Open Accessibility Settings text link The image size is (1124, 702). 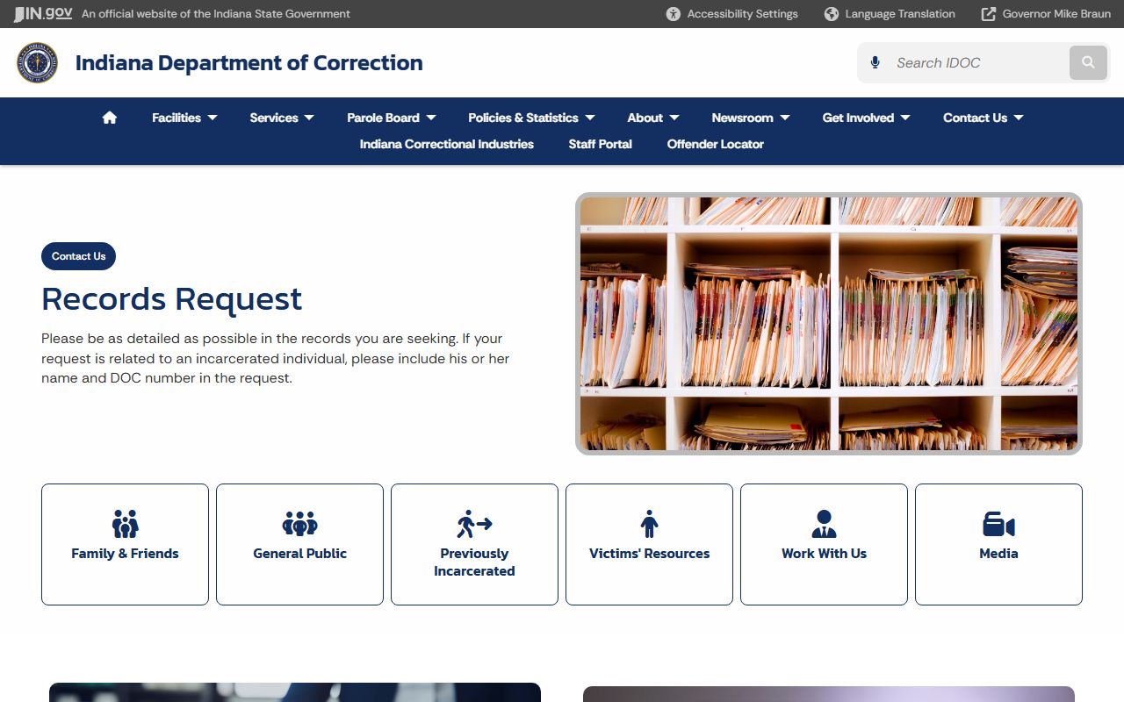(x=743, y=14)
